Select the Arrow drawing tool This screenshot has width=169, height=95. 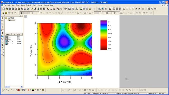(2, 48)
